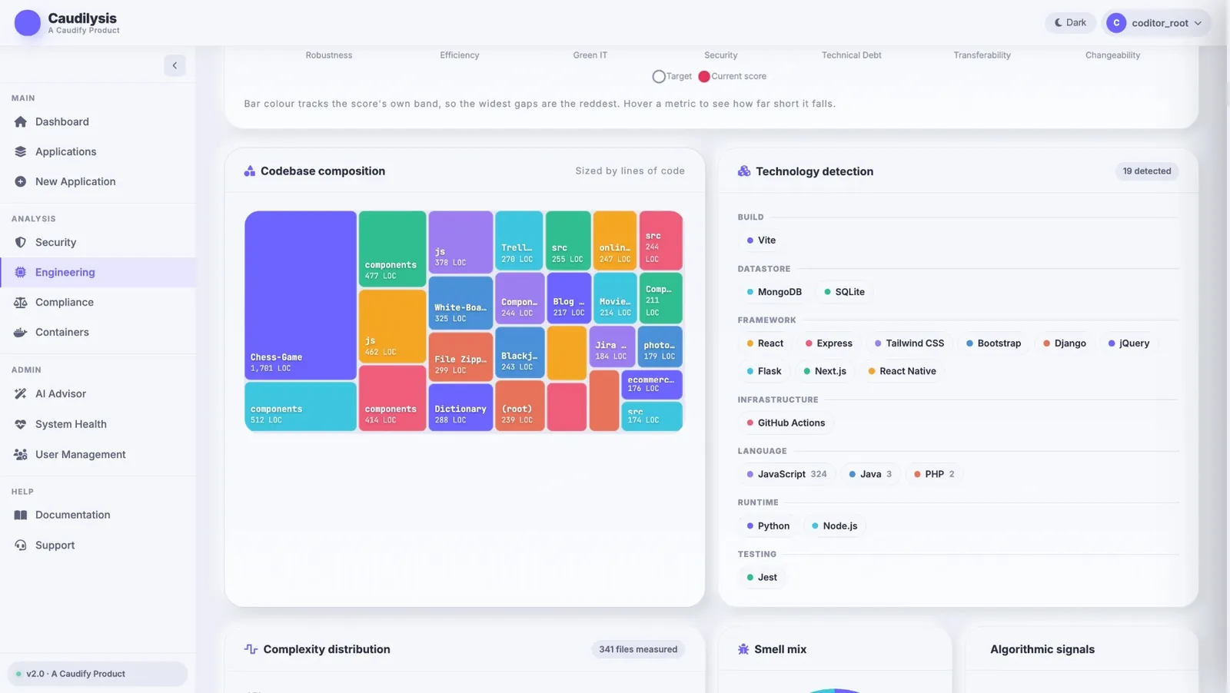Toggle the Target legend item

(x=672, y=76)
